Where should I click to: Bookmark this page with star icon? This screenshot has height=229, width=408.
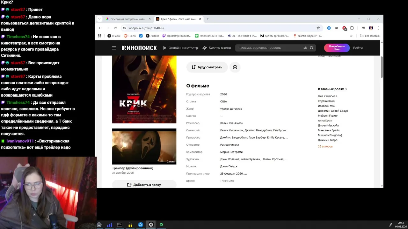click(318, 28)
